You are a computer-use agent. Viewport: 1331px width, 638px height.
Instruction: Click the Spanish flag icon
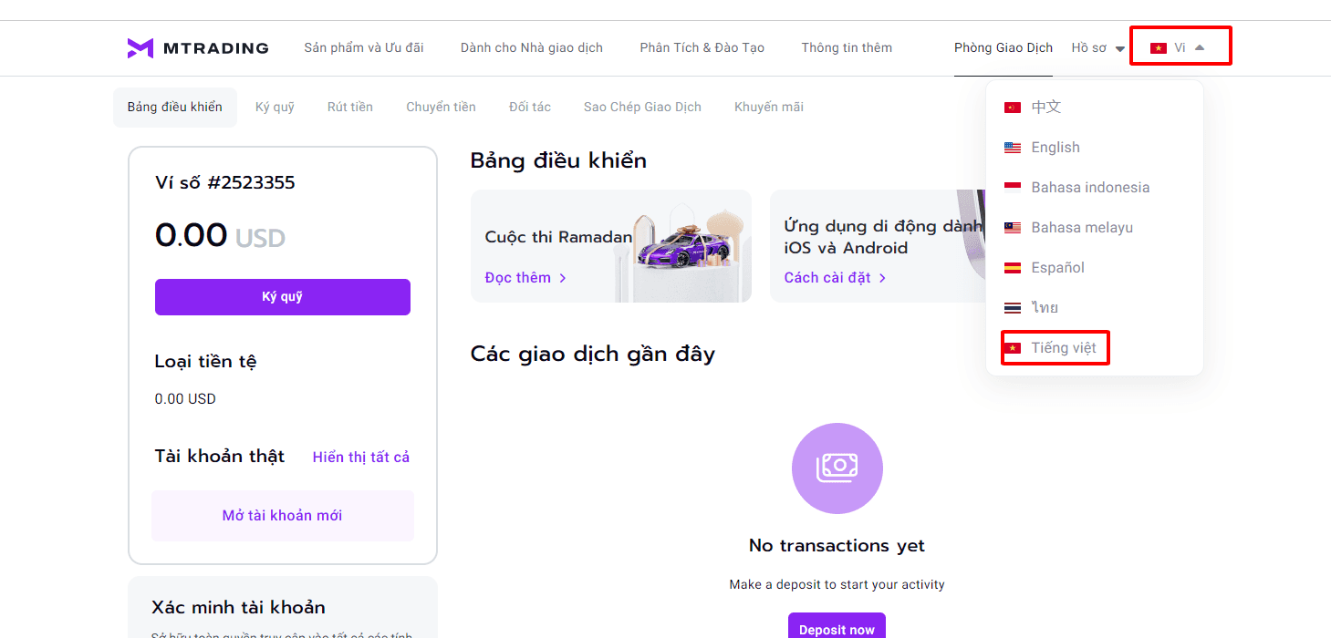1012,268
